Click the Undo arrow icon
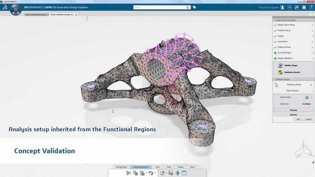Viewport: 315px width, 177px height. click(151, 173)
